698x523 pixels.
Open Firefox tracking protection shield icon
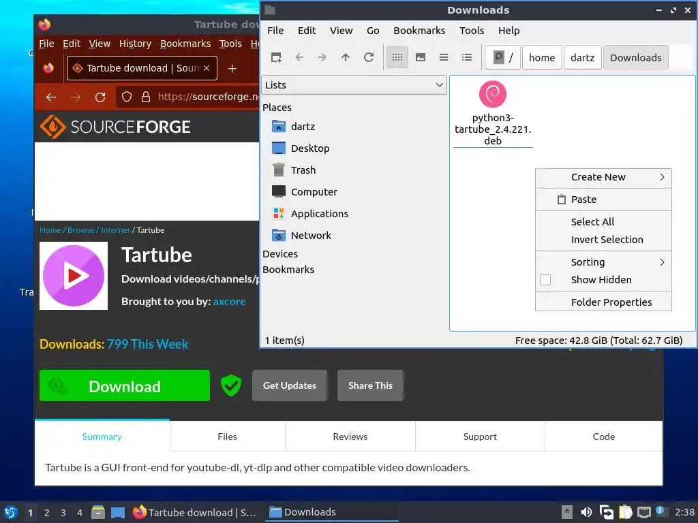tap(126, 97)
